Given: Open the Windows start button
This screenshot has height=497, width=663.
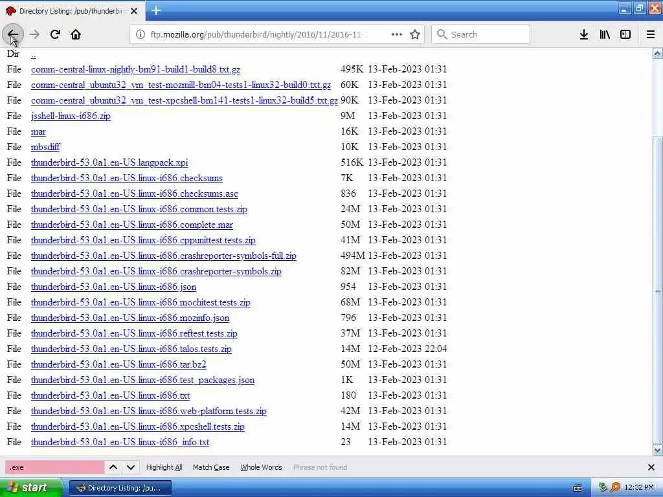Looking at the screenshot, I should (31, 488).
